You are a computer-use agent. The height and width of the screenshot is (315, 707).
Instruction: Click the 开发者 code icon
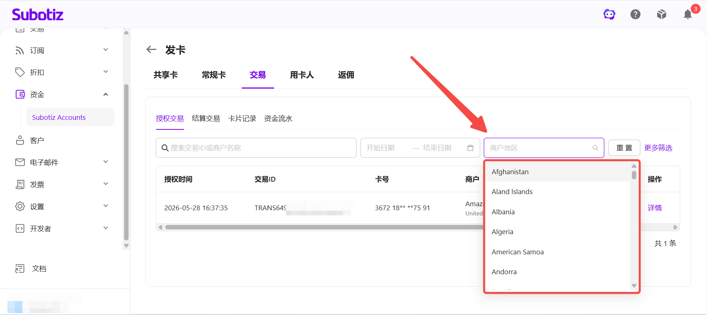pos(20,229)
